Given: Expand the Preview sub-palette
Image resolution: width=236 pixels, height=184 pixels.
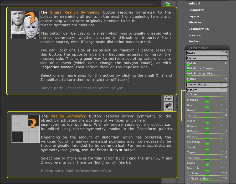Looking at the screenshot, I should pos(194,35).
